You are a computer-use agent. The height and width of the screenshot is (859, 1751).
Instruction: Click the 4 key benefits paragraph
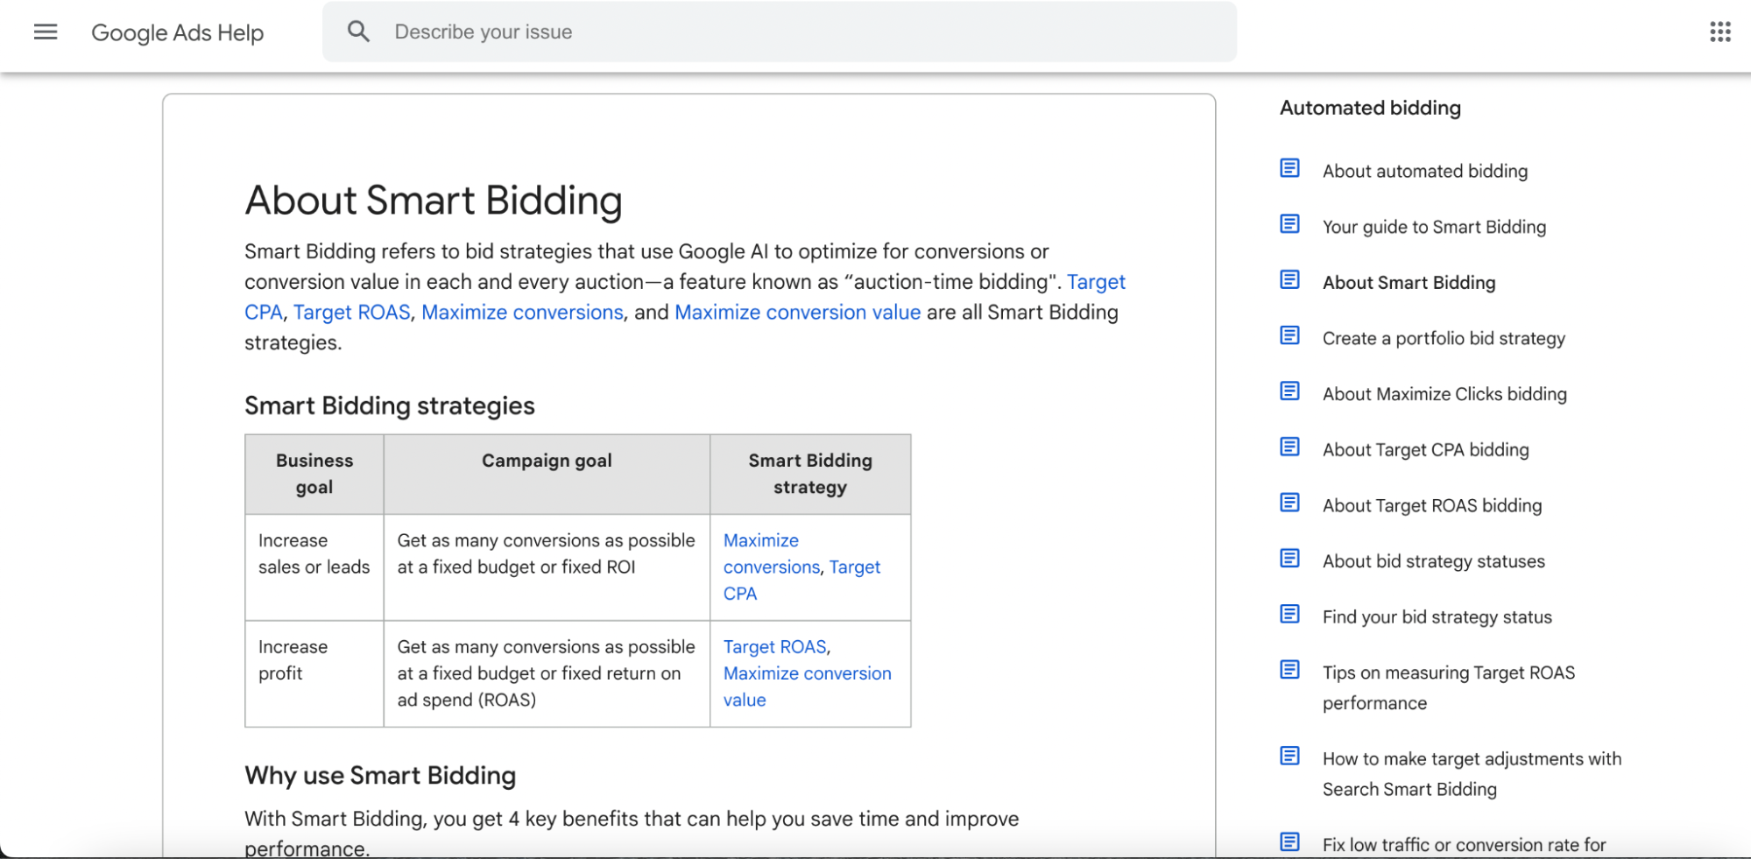pyautogui.click(x=632, y=833)
